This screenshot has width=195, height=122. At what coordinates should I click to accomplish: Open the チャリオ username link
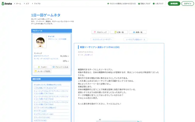click(x=51, y=37)
